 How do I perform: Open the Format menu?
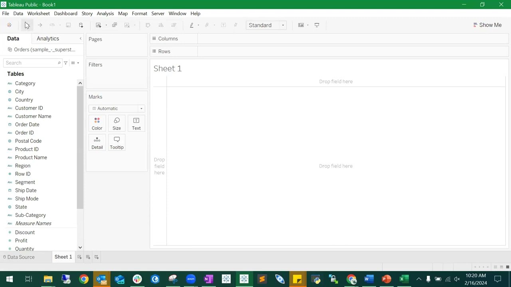click(x=140, y=14)
